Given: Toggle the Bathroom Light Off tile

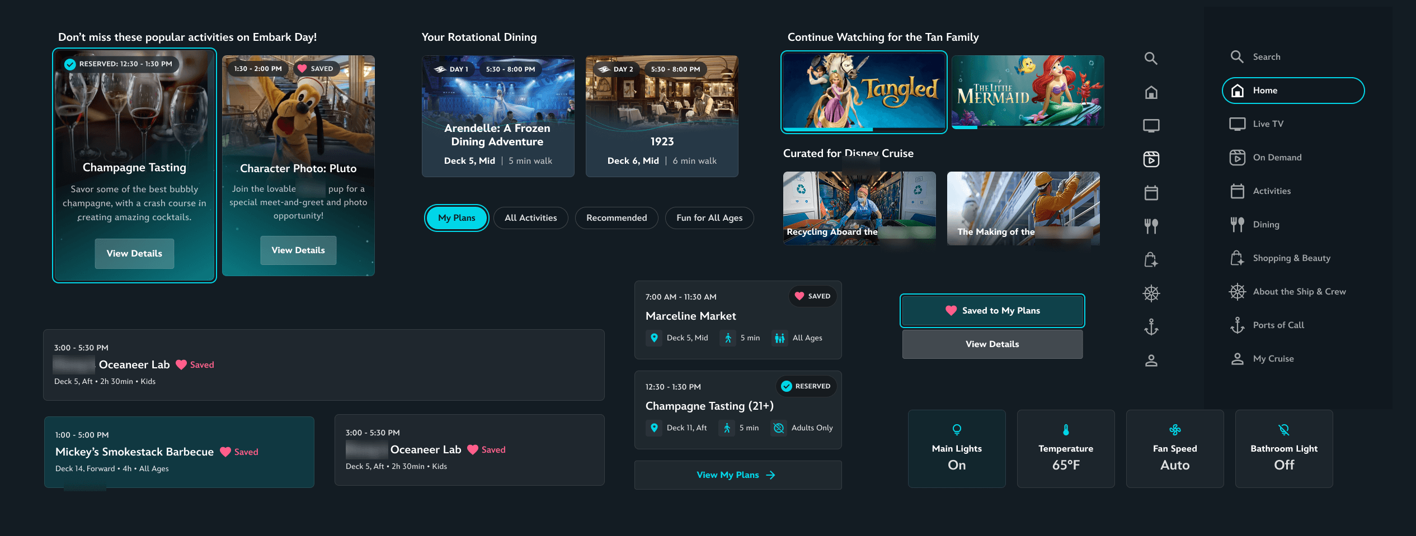Looking at the screenshot, I should click(1284, 449).
